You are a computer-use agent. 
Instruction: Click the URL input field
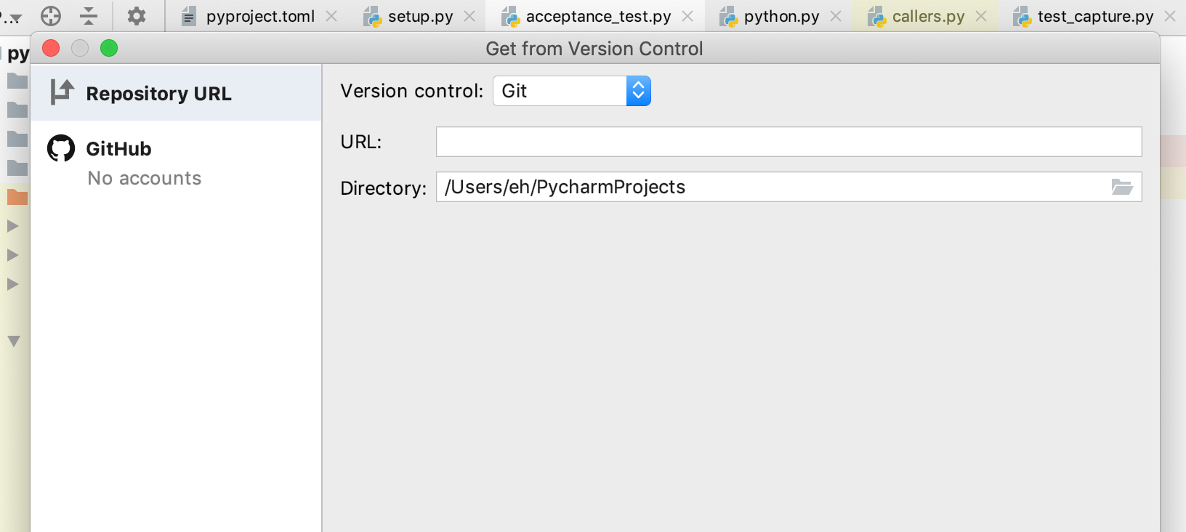(x=788, y=142)
